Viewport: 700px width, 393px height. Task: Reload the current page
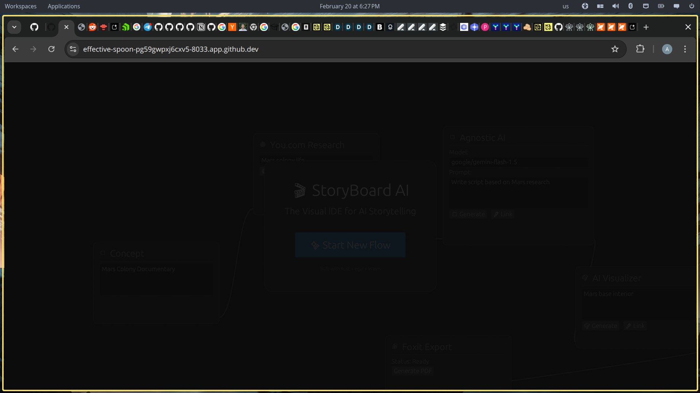click(51, 49)
